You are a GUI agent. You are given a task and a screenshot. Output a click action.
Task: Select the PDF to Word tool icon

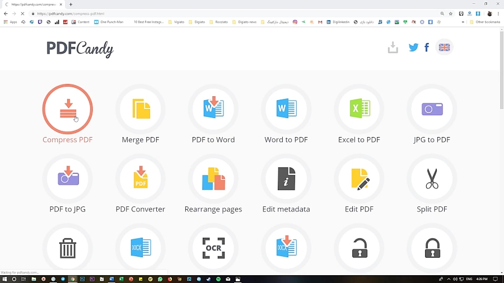tap(213, 109)
